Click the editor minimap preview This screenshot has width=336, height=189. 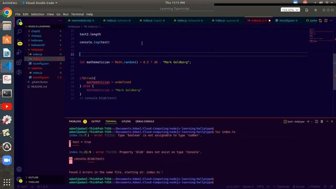pyautogui.click(x=320, y=35)
